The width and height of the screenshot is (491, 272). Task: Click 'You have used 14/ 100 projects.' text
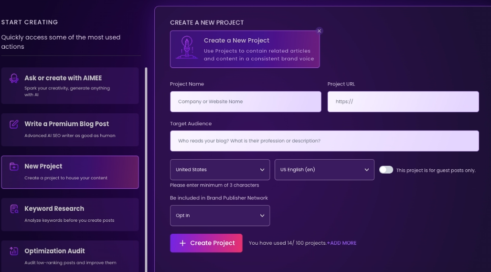pyautogui.click(x=288, y=243)
